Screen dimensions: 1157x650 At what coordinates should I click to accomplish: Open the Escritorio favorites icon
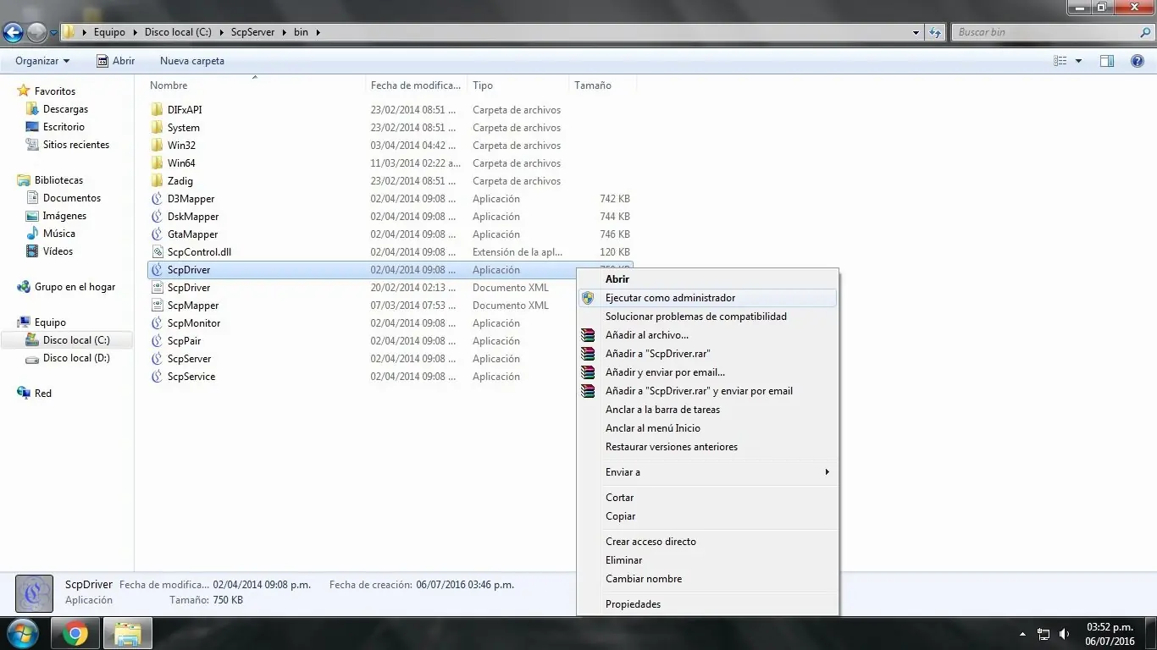(x=32, y=127)
